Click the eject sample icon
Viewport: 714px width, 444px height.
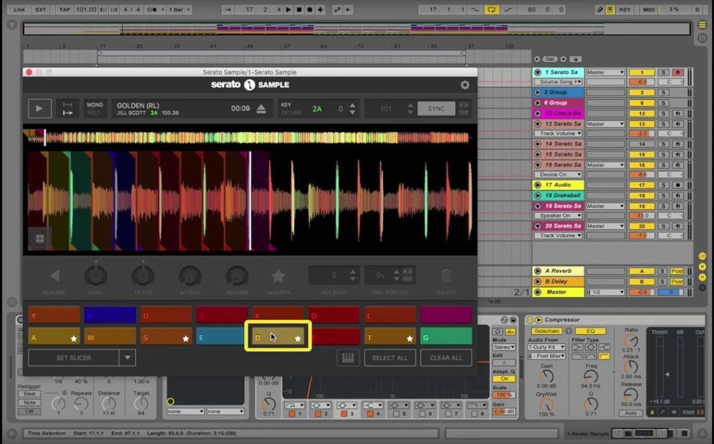(261, 109)
